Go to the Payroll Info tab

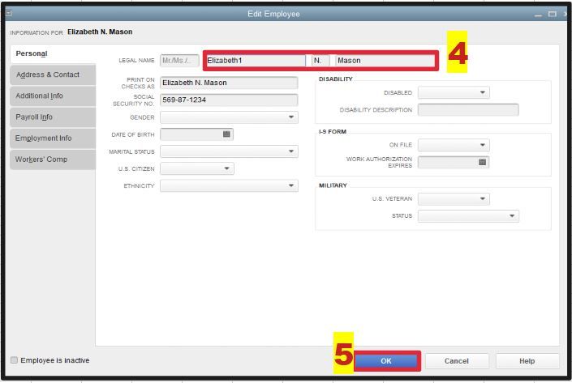click(53, 117)
